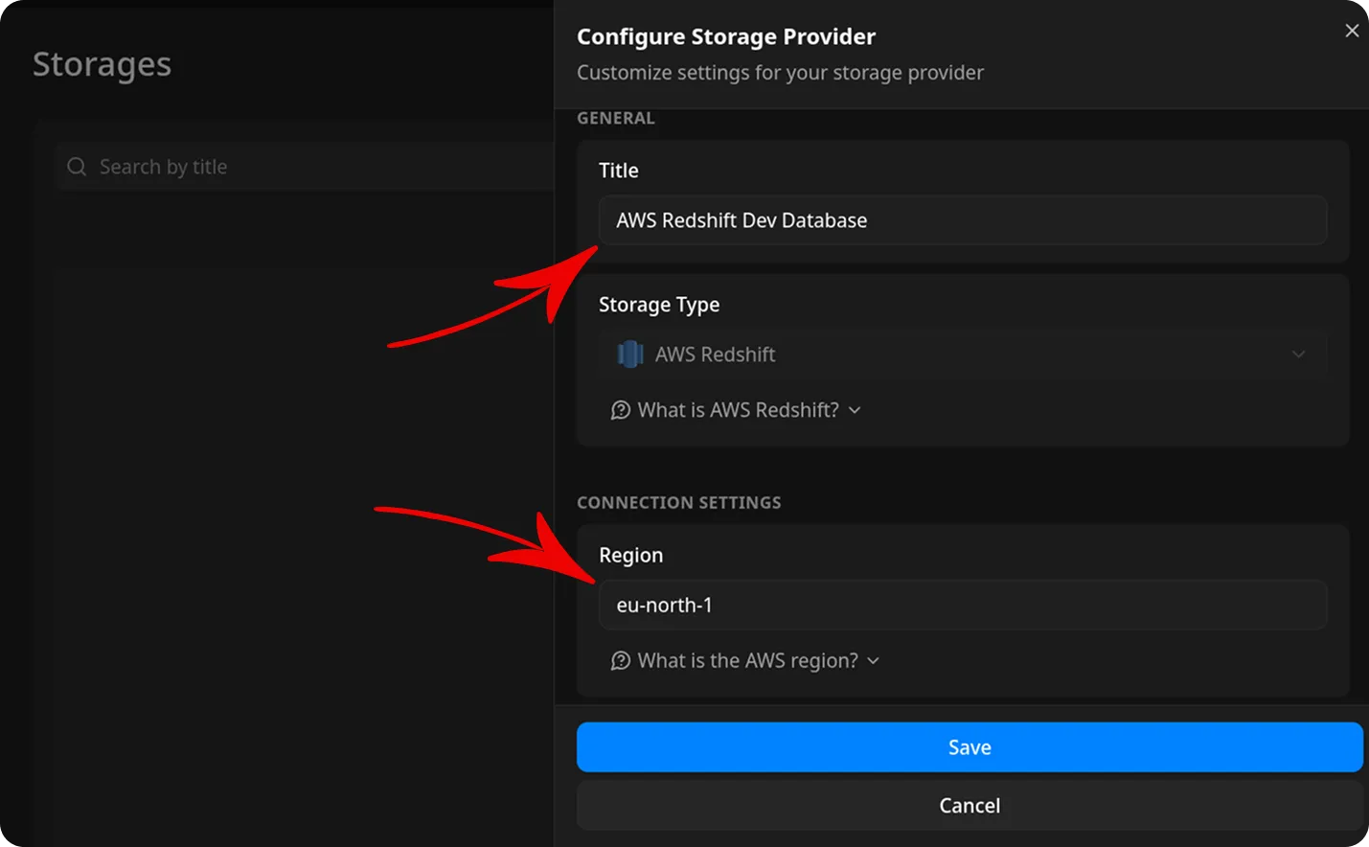Click the "Configure Storage Provider" dialog title
Viewport: 1369px width, 847px height.
725,36
